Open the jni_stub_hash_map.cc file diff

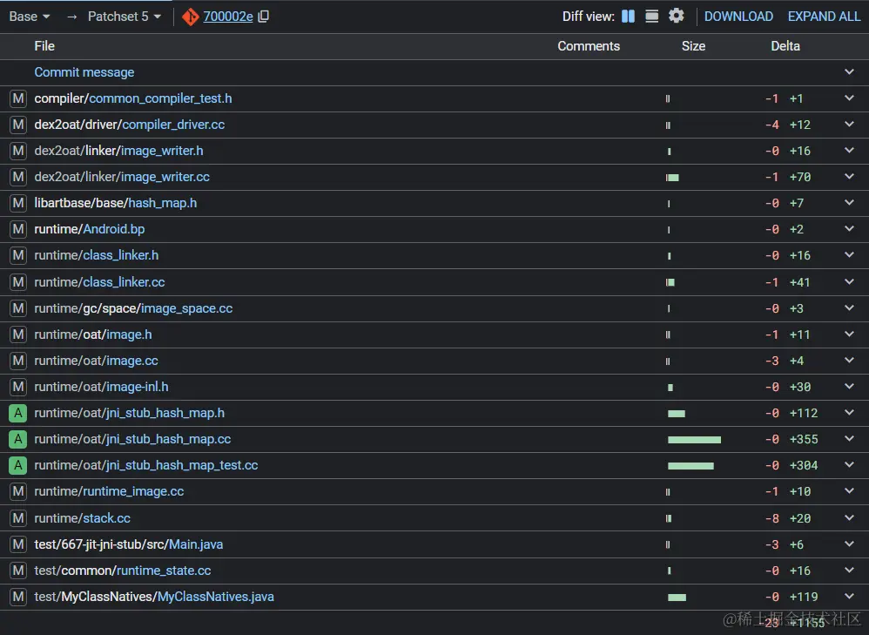click(x=168, y=439)
